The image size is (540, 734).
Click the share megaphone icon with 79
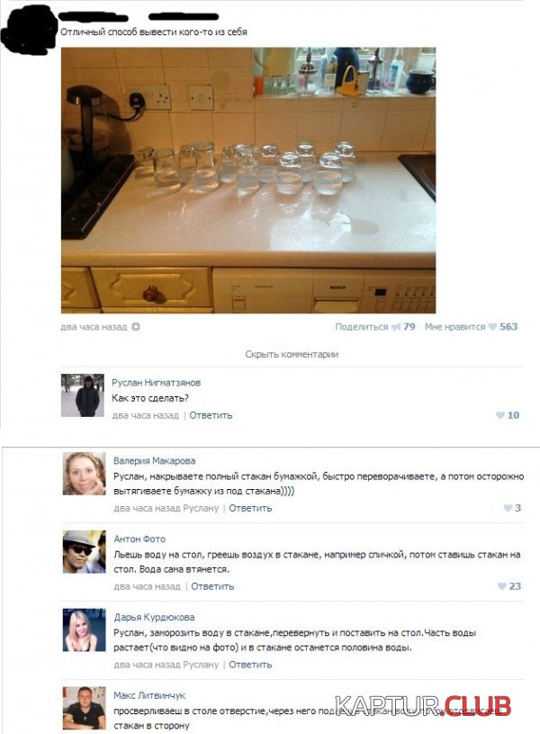[x=396, y=327]
